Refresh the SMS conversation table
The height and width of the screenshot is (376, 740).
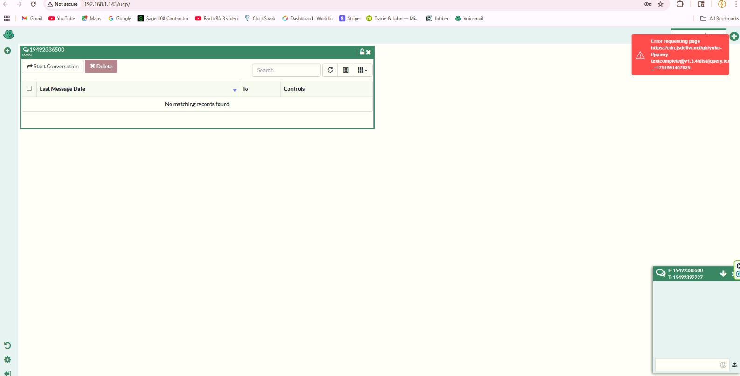click(330, 70)
